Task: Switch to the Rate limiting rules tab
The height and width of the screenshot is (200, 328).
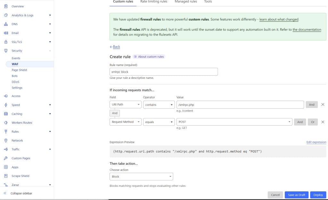Action: pyautogui.click(x=154, y=2)
